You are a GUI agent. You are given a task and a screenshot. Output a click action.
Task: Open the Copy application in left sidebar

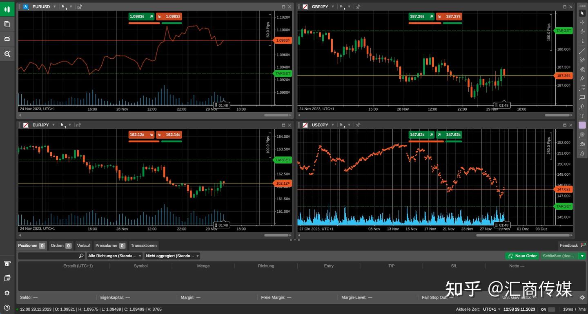tap(7, 24)
